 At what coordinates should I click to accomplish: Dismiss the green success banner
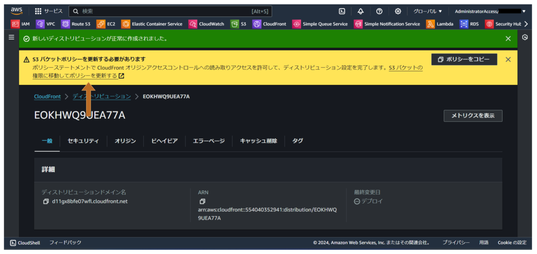tap(508, 38)
